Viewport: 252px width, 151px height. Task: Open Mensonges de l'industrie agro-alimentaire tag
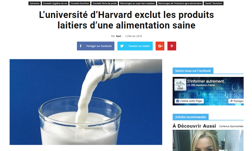click(180, 3)
